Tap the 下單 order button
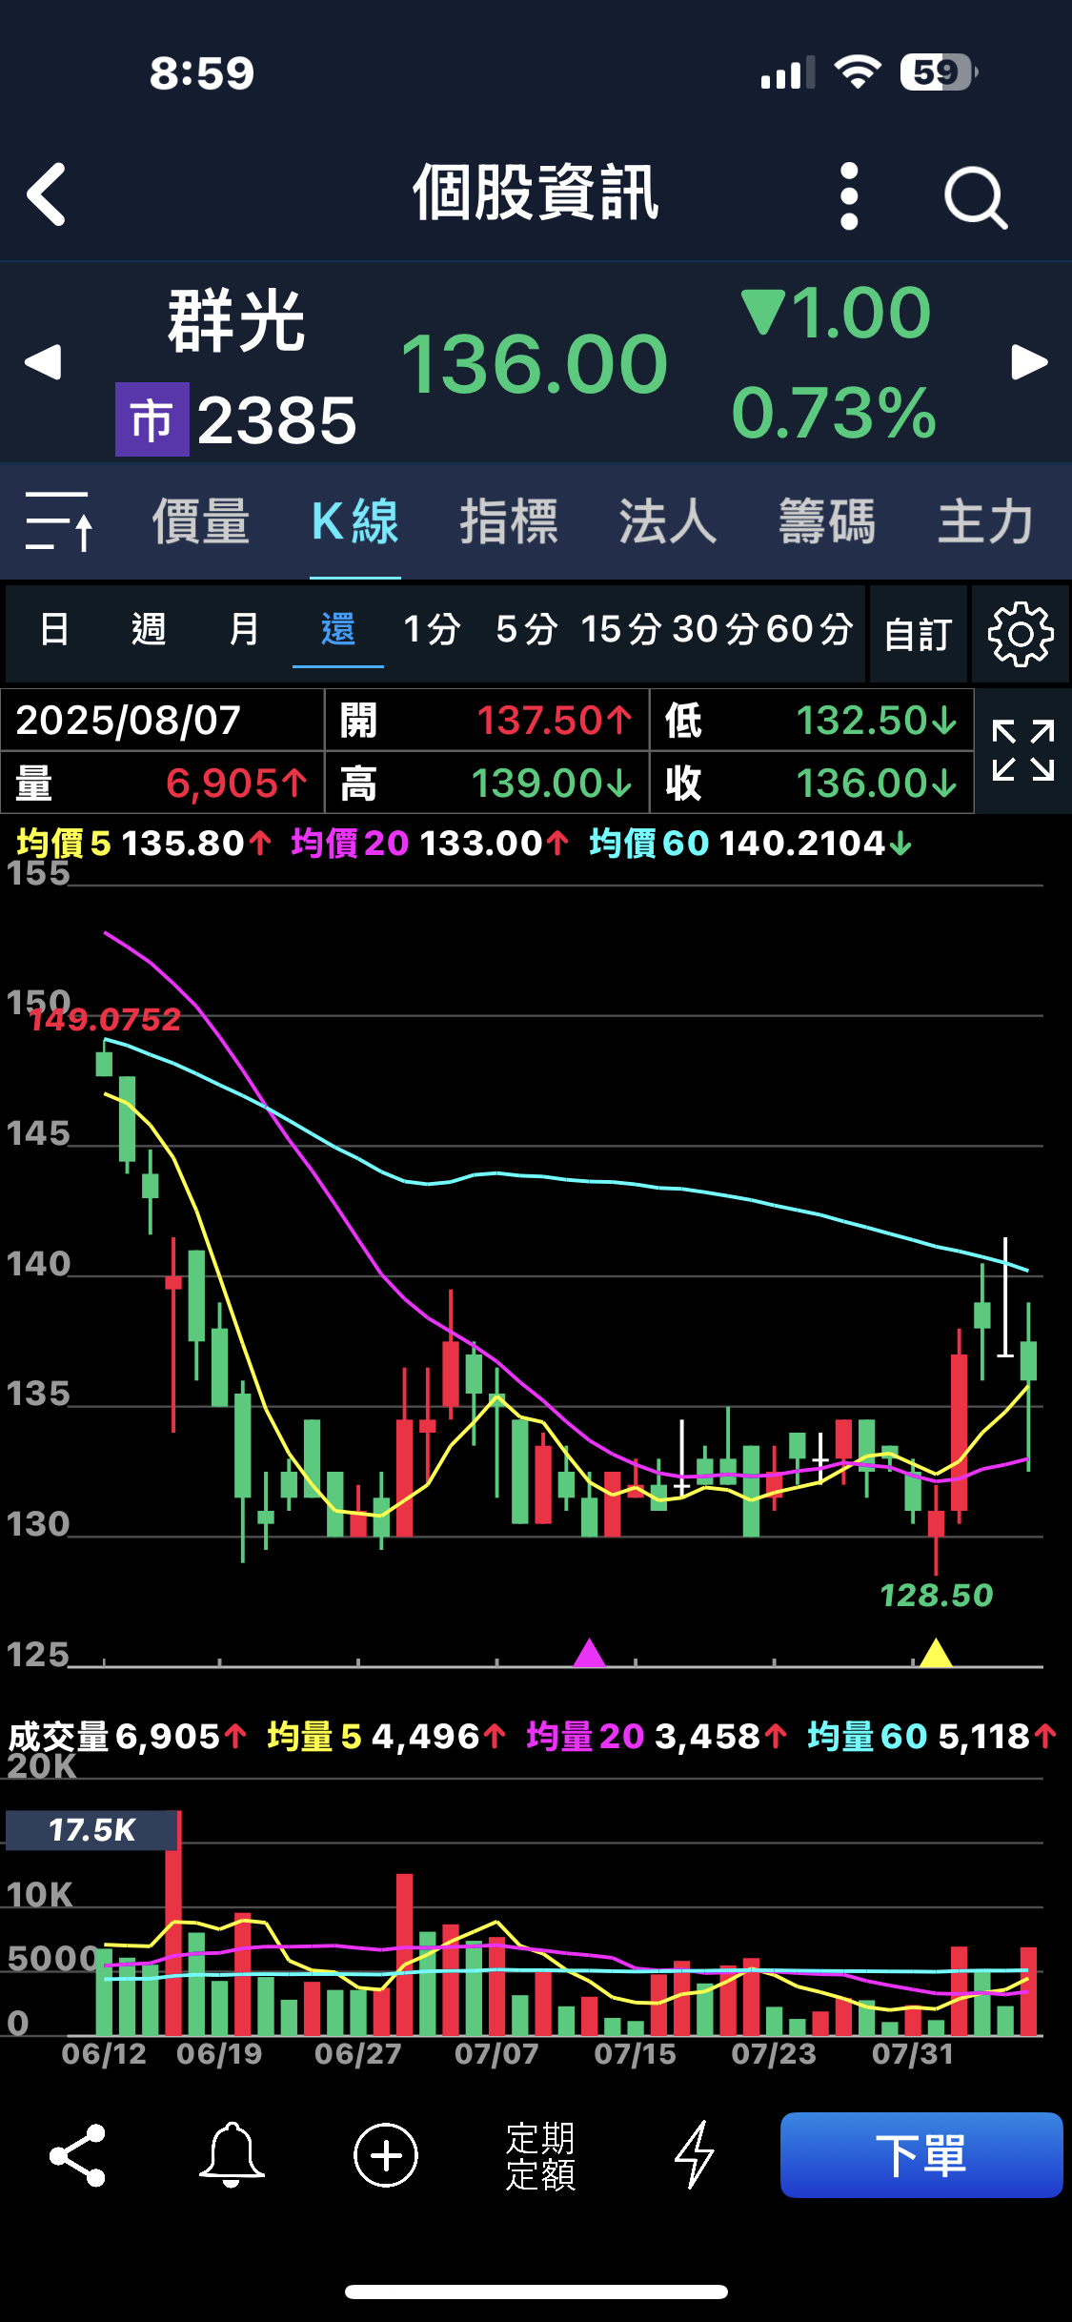Screen dimensions: 1072x2322 pos(921,2155)
